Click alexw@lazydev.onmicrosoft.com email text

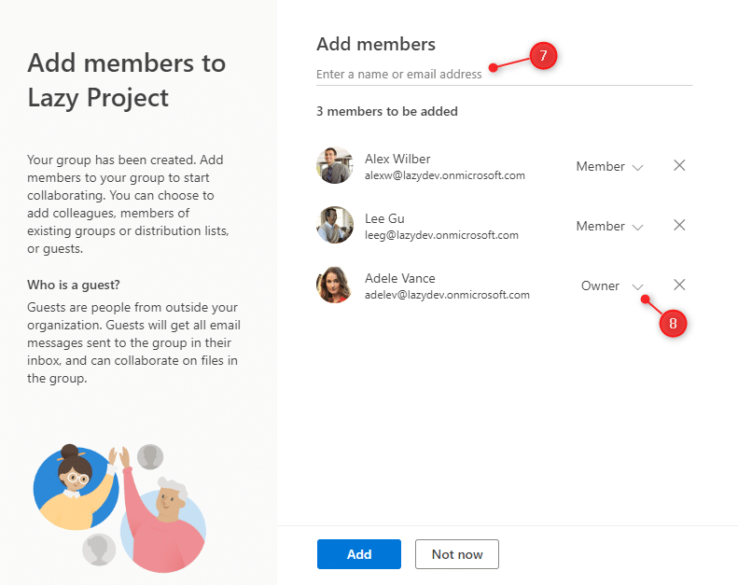pos(445,175)
